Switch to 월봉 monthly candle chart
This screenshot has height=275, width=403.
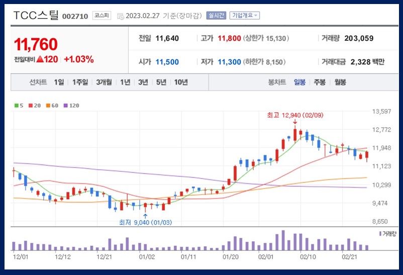pyautogui.click(x=340, y=82)
